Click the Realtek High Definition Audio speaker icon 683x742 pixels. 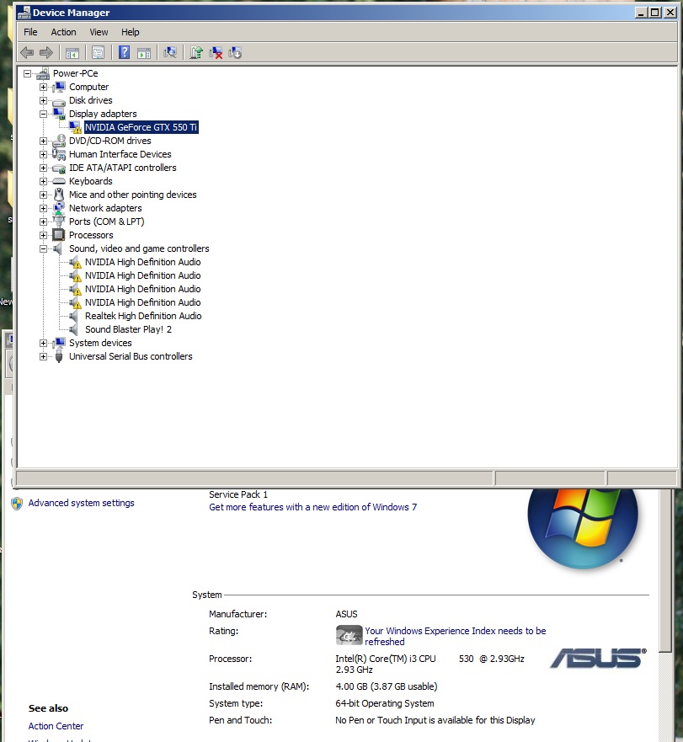73,316
